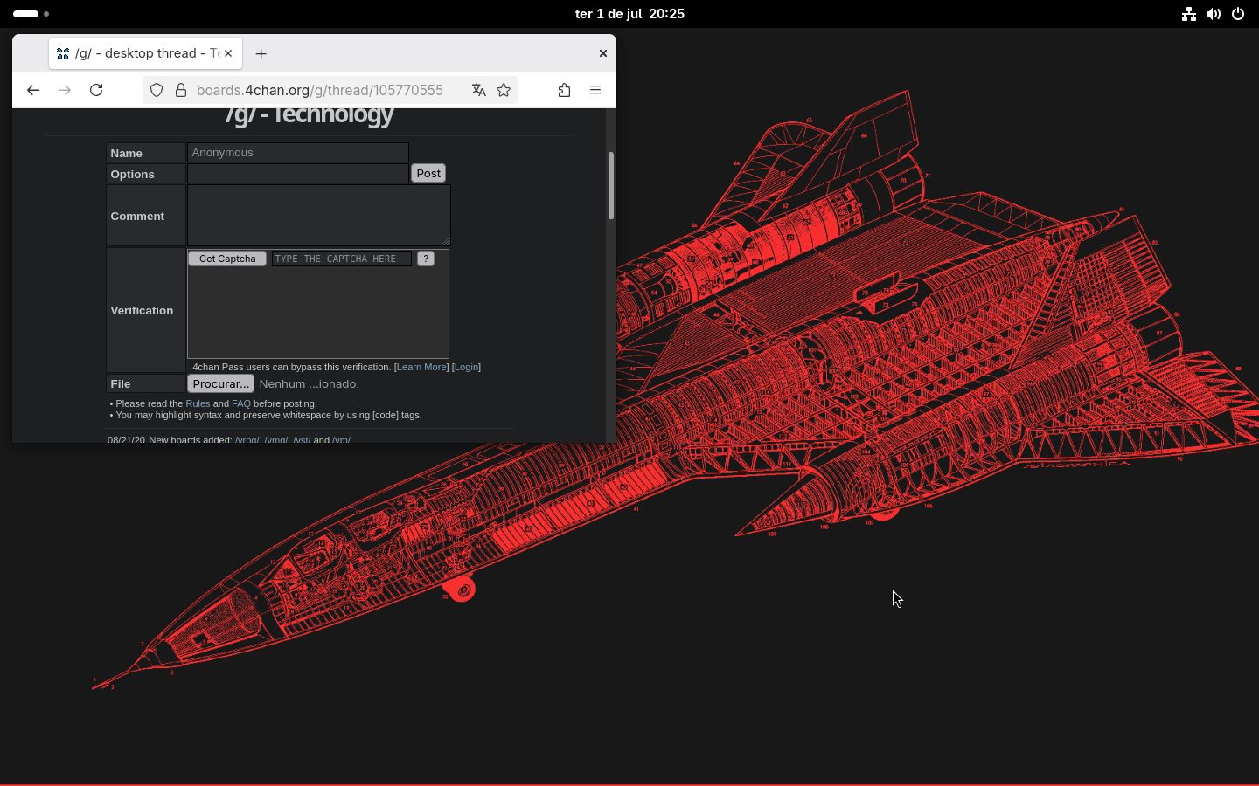Go back using the browser back arrow

pos(33,90)
